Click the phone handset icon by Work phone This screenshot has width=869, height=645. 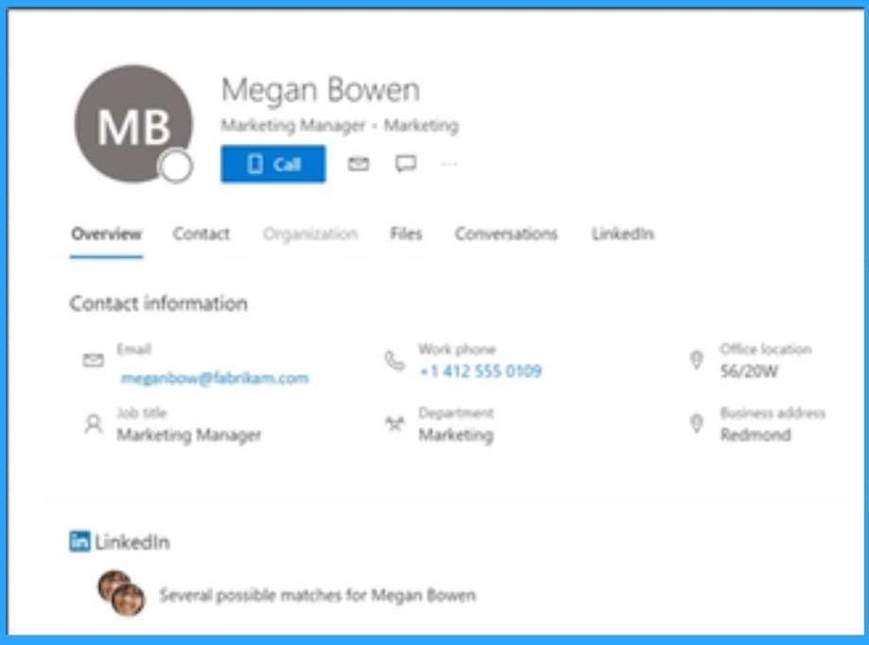coord(394,360)
